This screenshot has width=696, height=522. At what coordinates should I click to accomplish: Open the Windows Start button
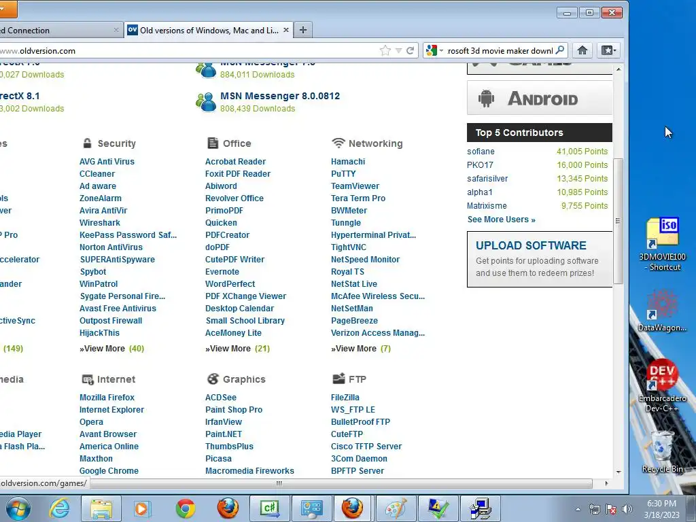click(x=18, y=508)
